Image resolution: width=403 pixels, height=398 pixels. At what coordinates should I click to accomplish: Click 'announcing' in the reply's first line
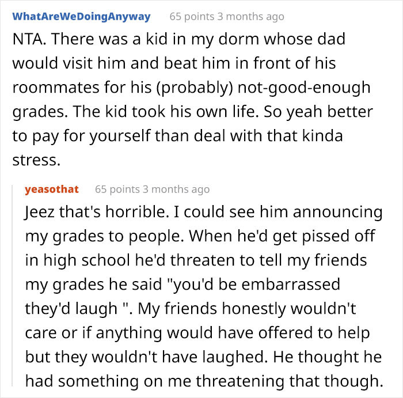[x=337, y=213]
